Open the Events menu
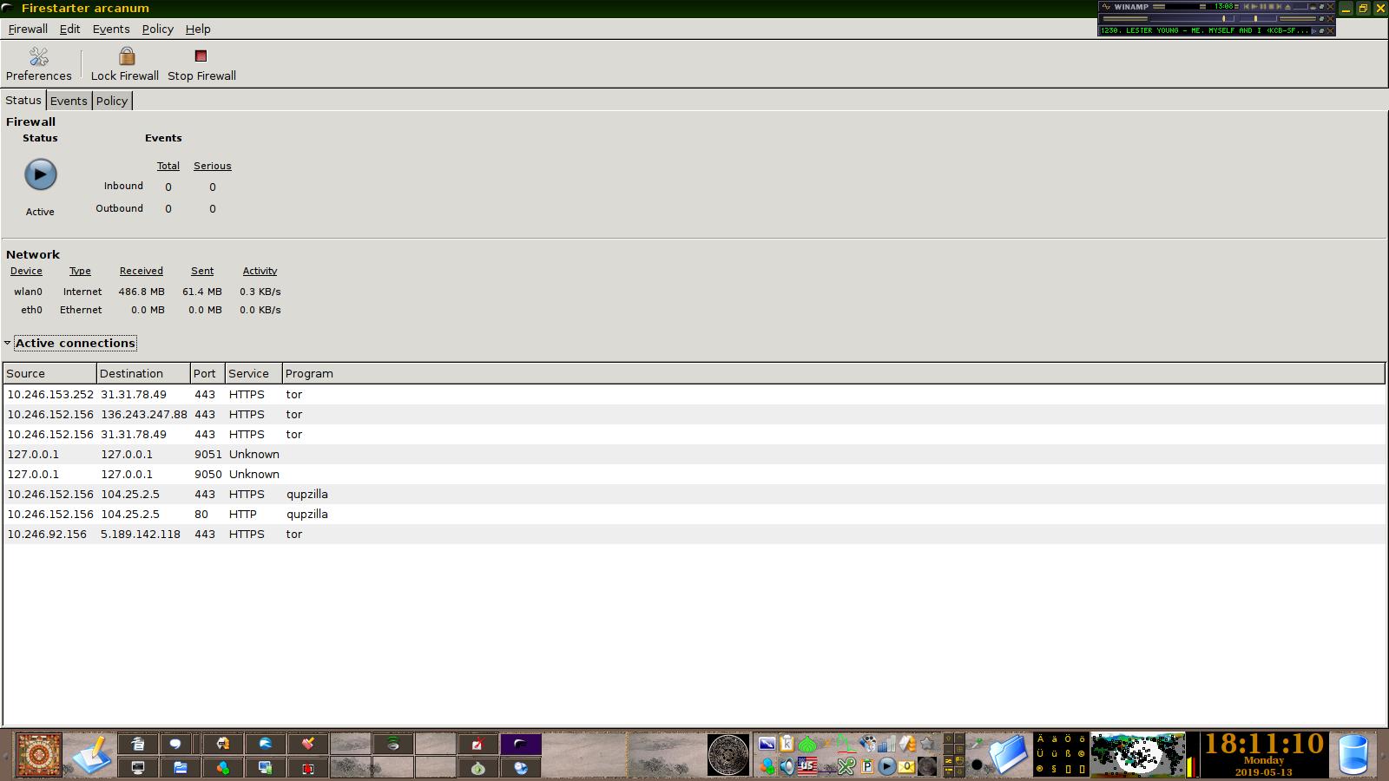This screenshot has height=781, width=1389. click(x=111, y=29)
